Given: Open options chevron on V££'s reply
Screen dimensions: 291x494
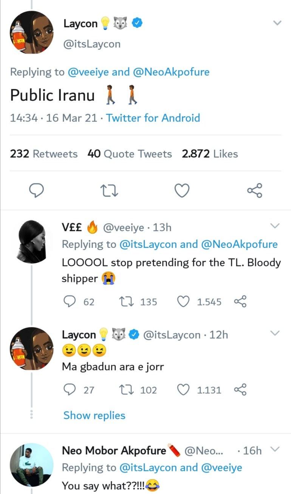Looking at the screenshot, I should coord(275,226).
